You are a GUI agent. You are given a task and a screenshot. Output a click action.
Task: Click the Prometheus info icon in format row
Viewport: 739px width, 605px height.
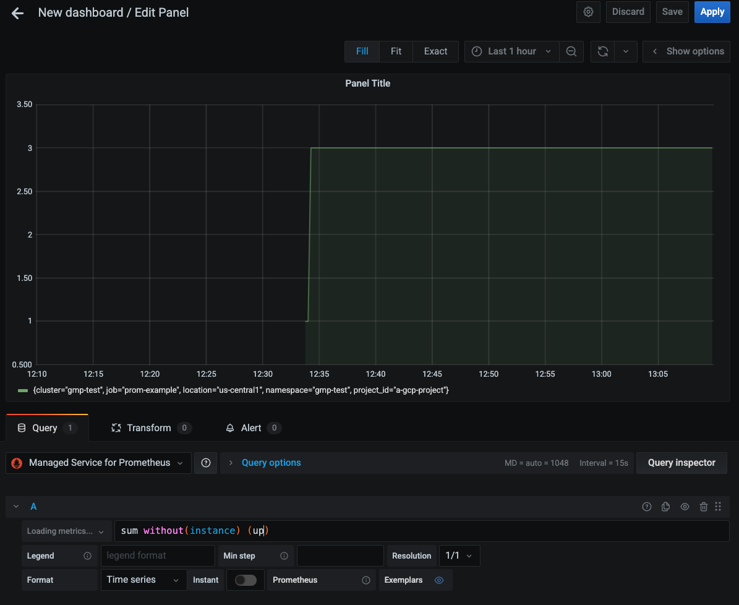point(366,580)
